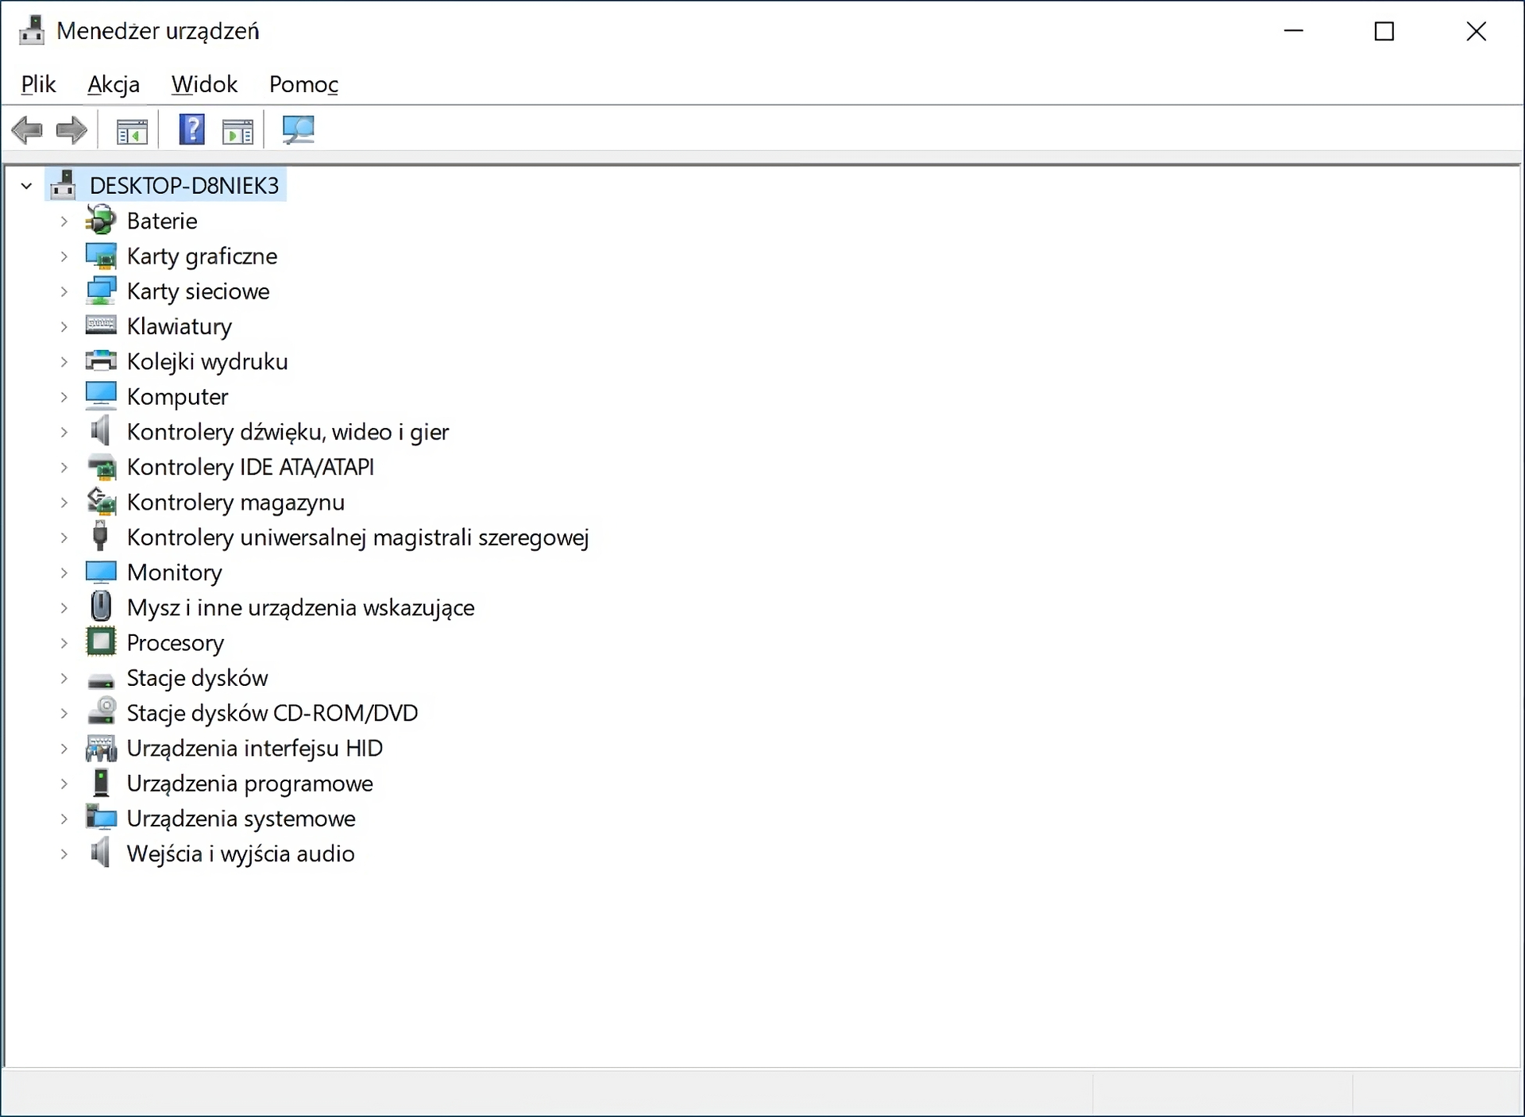Open the Widok menu
The height and width of the screenshot is (1117, 1525).
pos(203,84)
